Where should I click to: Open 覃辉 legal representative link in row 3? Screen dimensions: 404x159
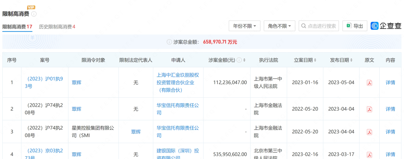click(x=136, y=132)
